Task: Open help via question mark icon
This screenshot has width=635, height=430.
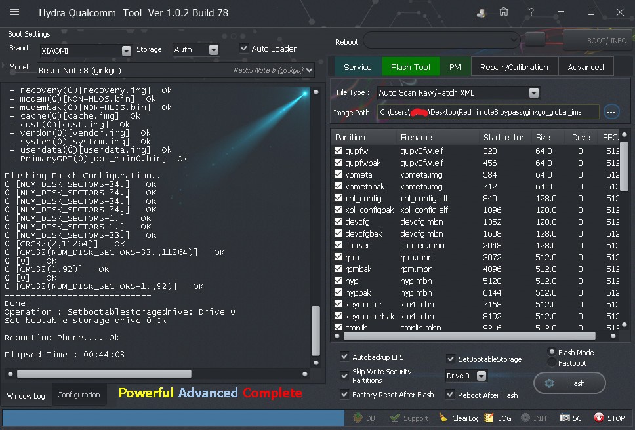Action: (531, 12)
